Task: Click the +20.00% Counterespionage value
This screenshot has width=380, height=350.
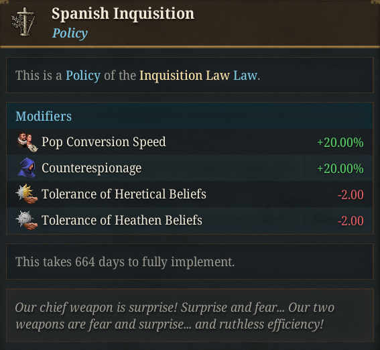Action: [x=340, y=168]
